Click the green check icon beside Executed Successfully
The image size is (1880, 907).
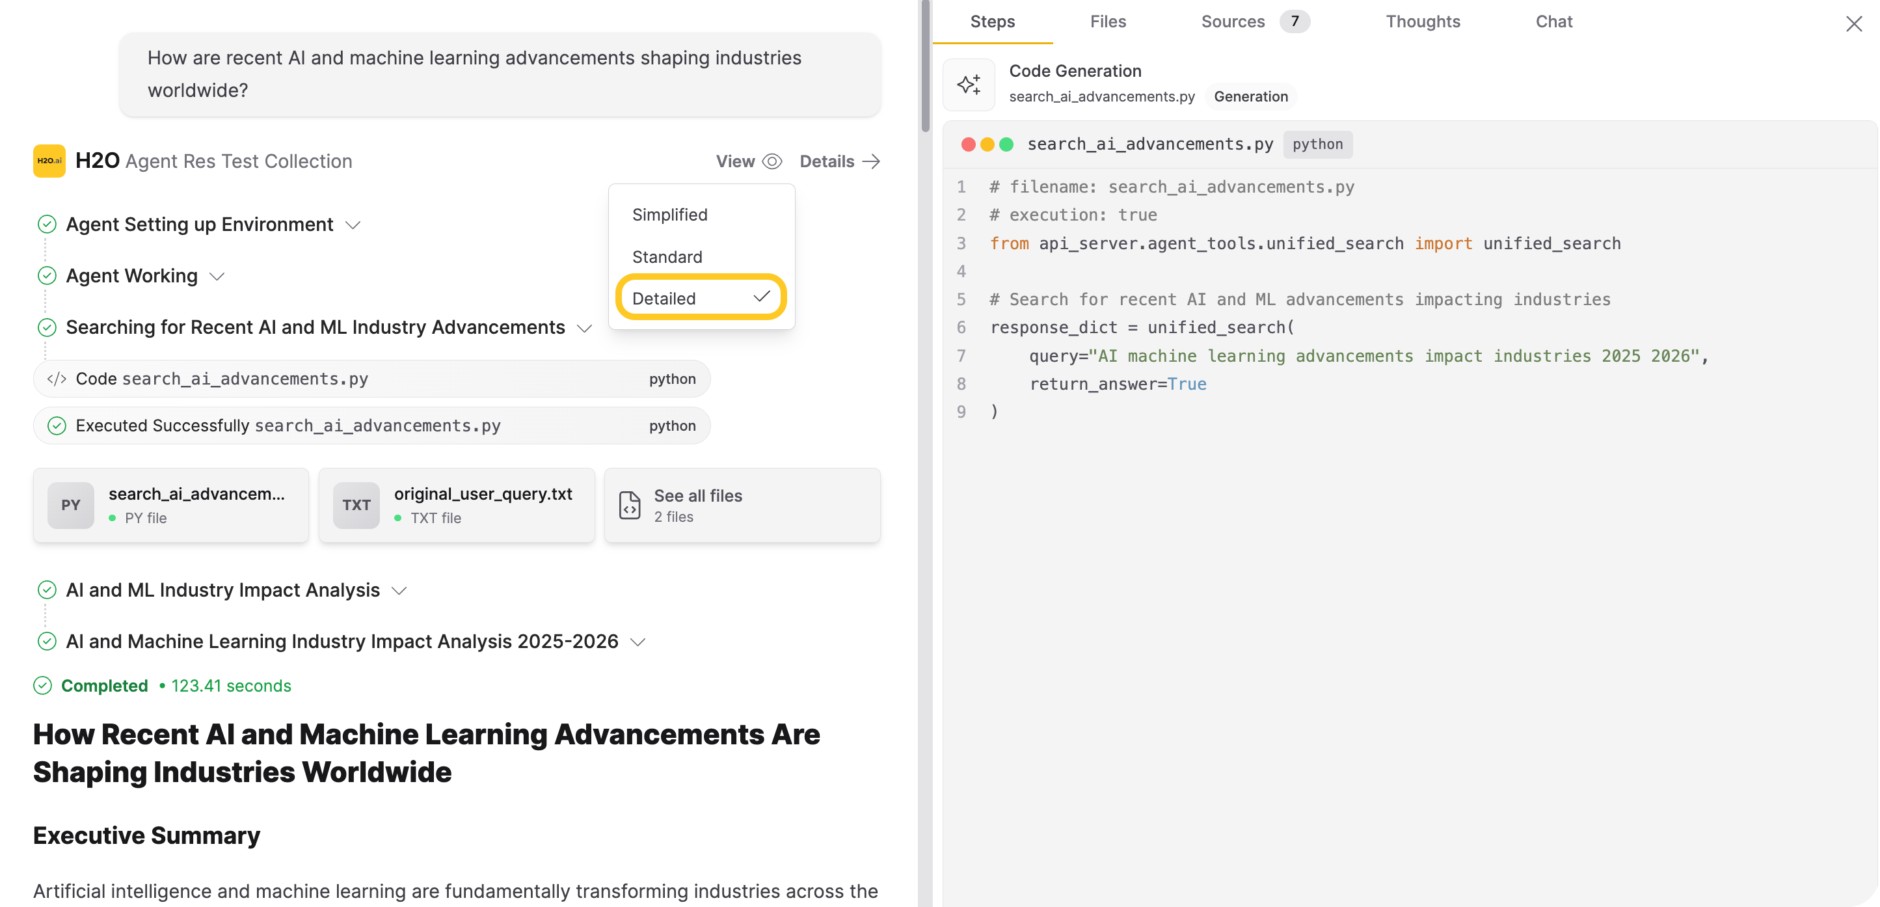[x=56, y=426]
